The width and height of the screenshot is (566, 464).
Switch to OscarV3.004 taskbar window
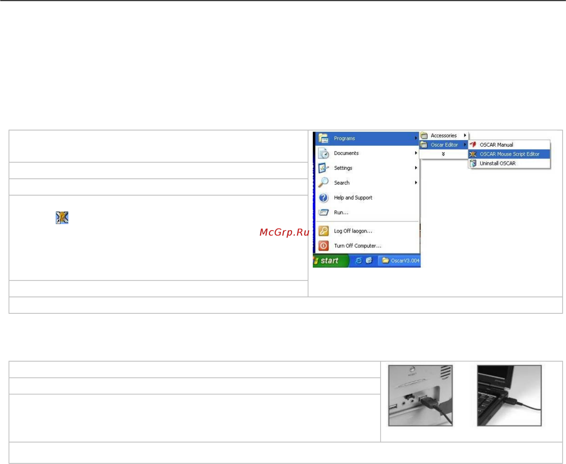click(400, 261)
